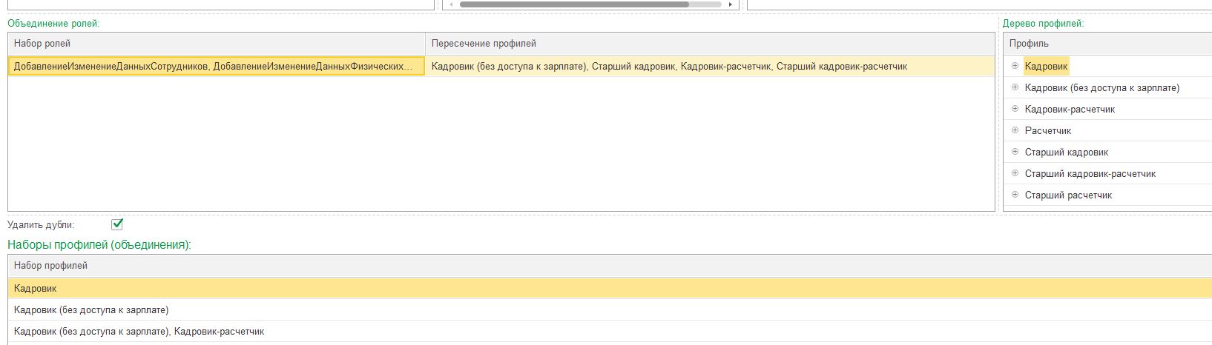Click the Набор ролей column header

(217, 44)
